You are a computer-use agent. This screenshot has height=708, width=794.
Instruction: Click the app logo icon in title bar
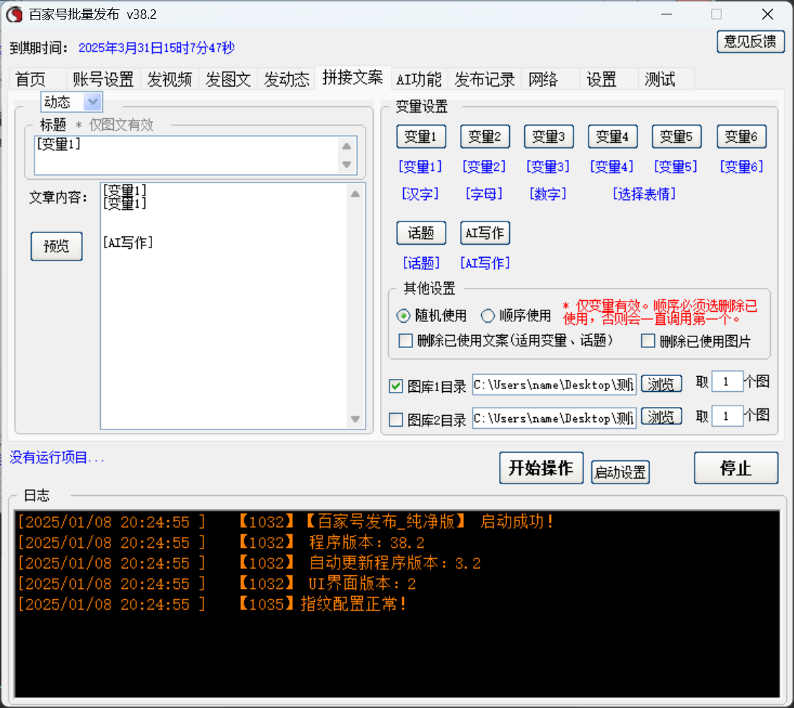[x=14, y=14]
